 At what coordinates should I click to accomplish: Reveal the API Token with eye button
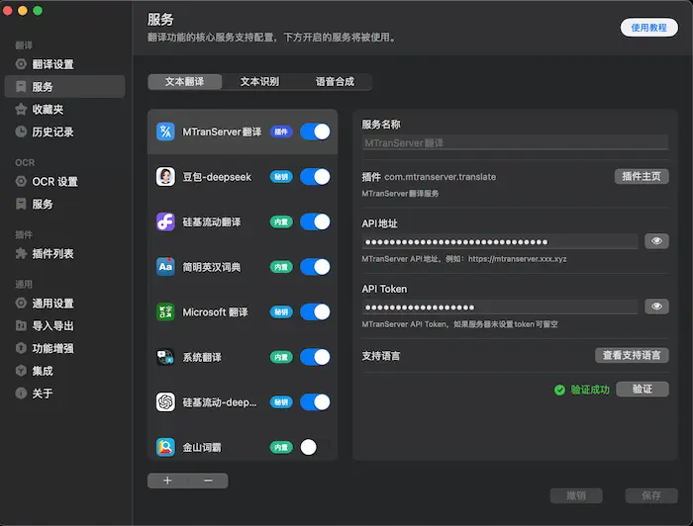656,307
